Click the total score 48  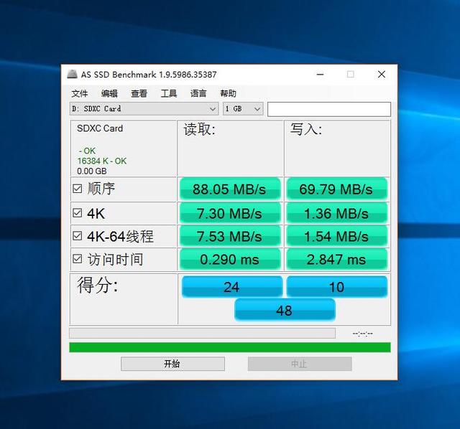pyautogui.click(x=285, y=310)
